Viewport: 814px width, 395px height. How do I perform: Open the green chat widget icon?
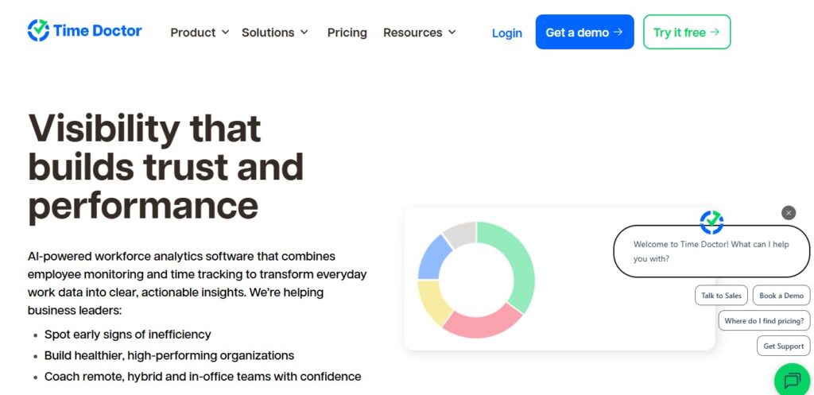tap(792, 379)
